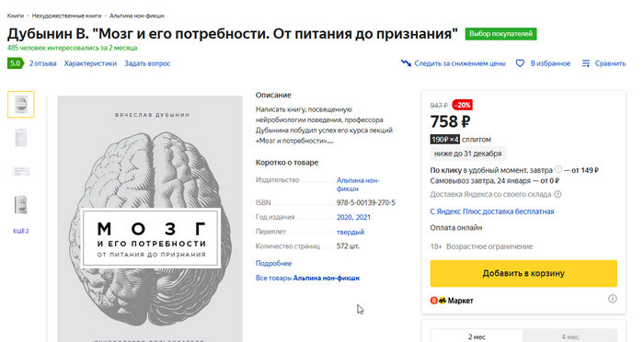This screenshot has height=342, width=644.
Task: Click the heart favorites icon
Action: point(520,63)
